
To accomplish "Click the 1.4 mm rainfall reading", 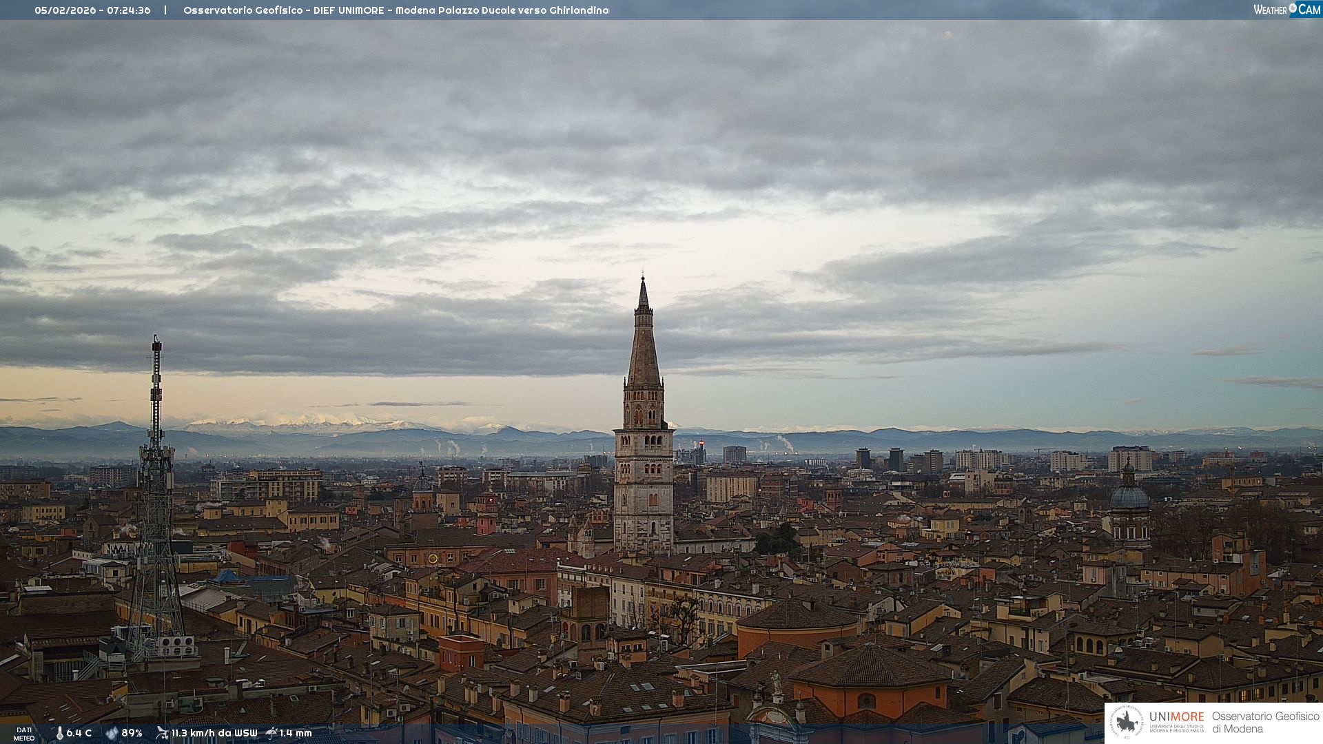I will (296, 733).
